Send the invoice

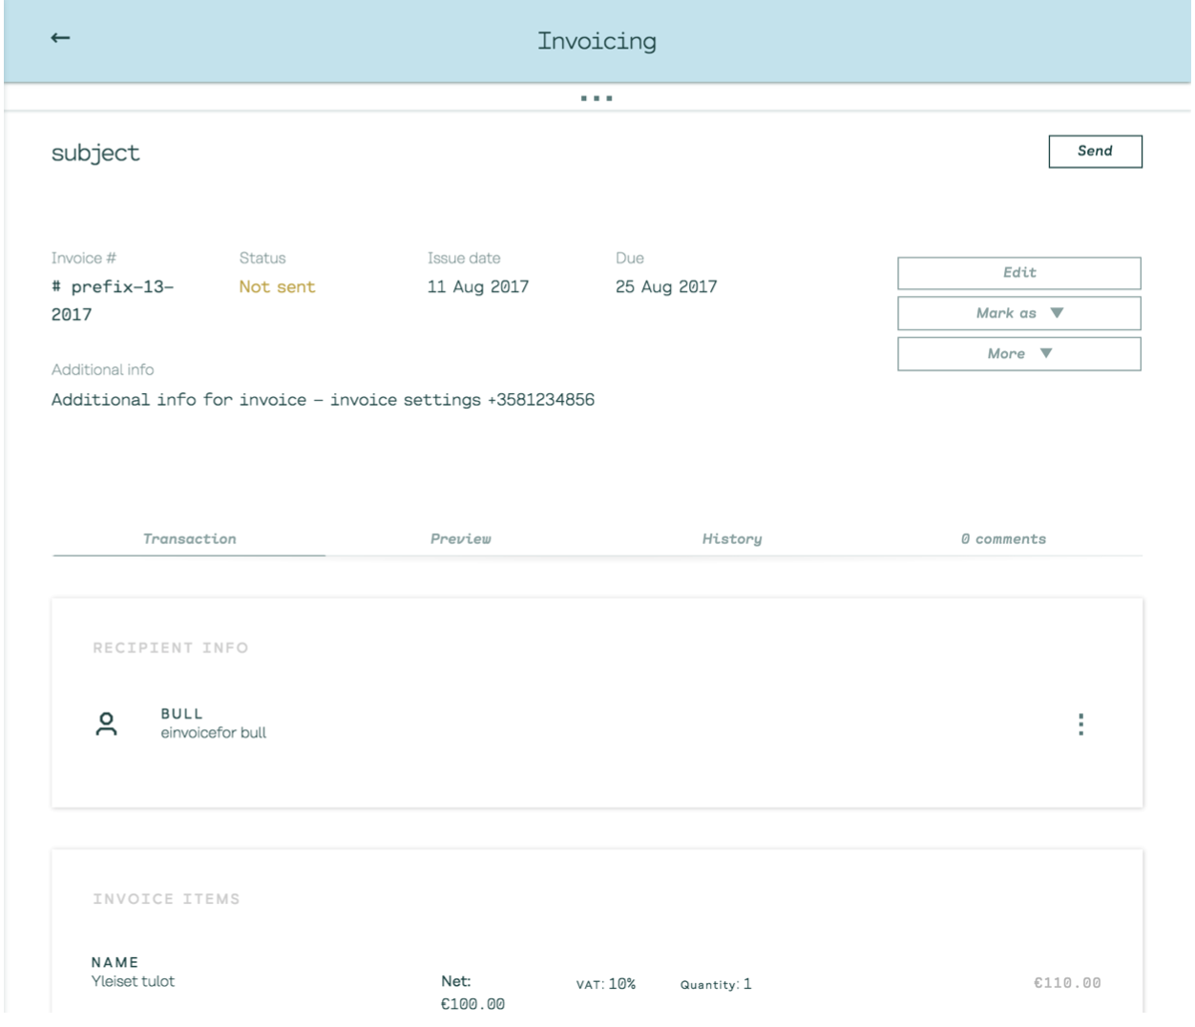click(x=1095, y=152)
